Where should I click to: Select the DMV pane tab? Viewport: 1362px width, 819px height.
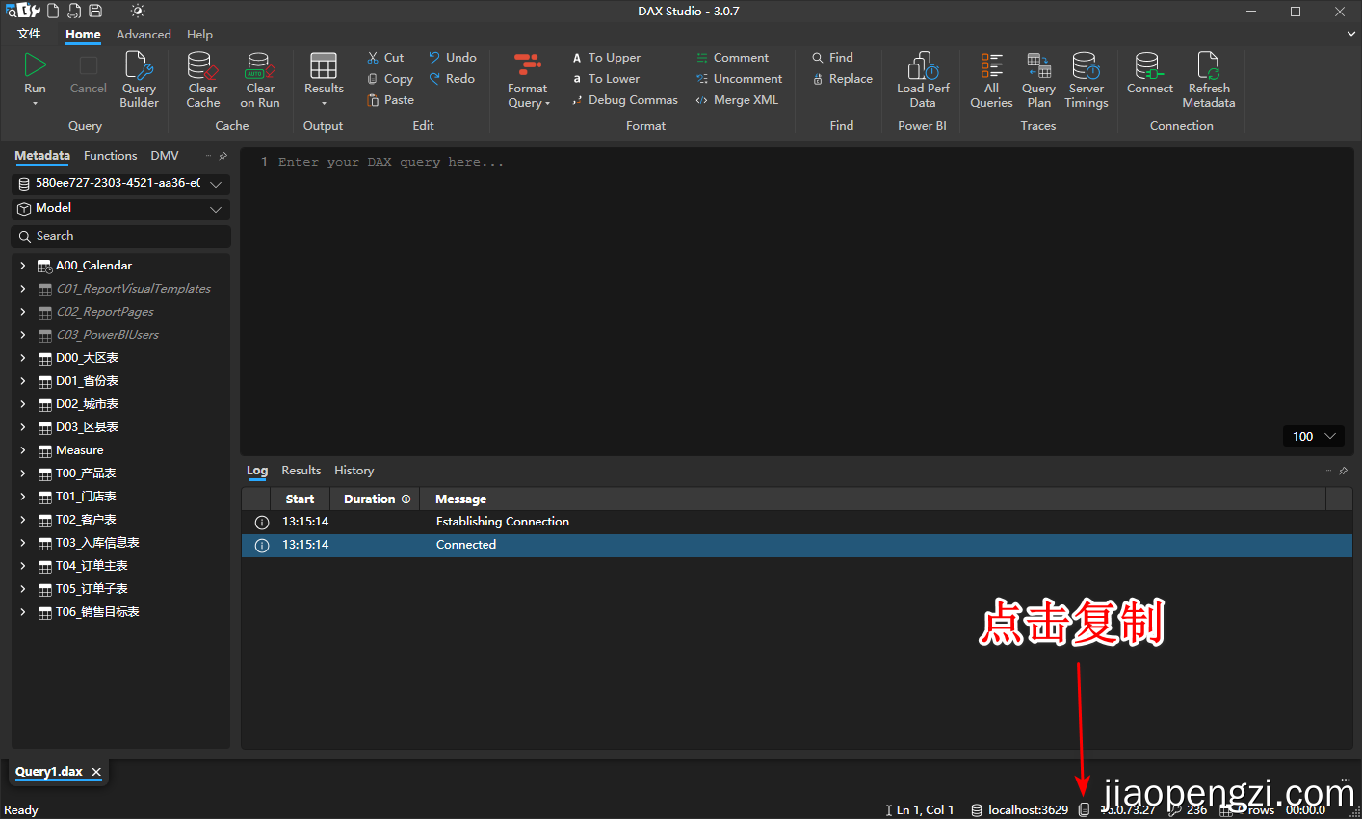point(165,155)
